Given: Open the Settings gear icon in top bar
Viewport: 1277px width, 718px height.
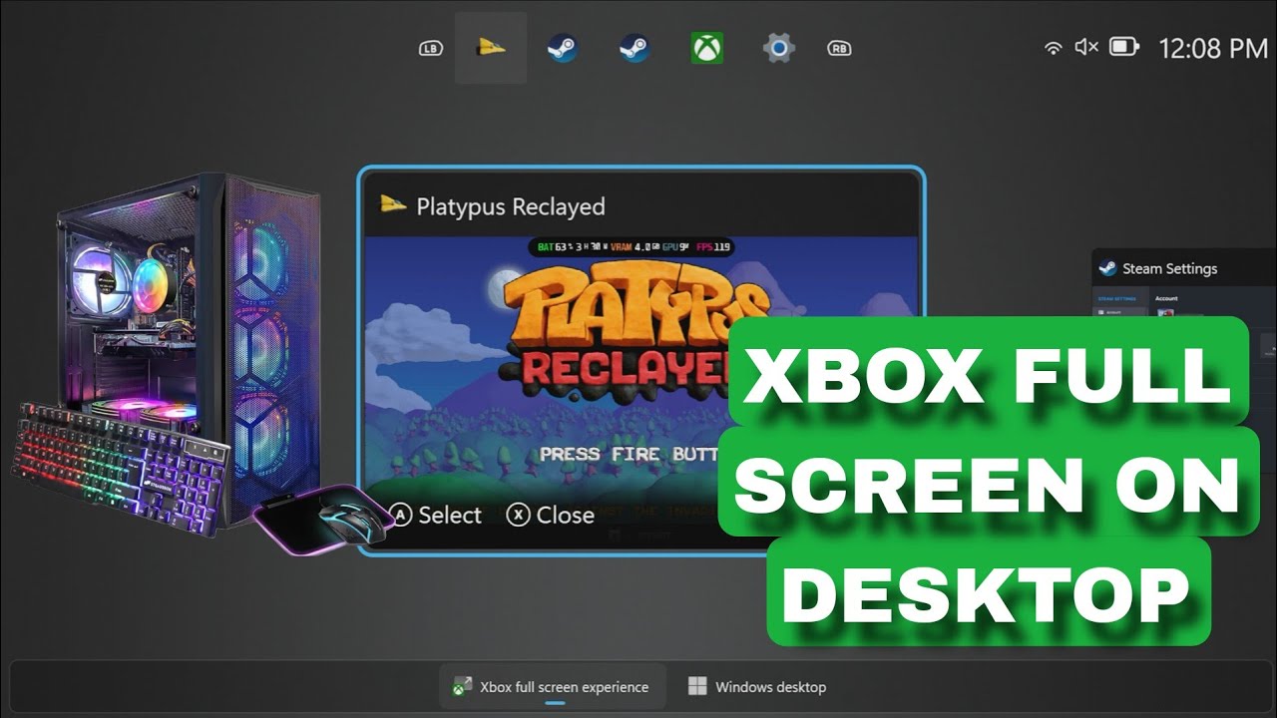Looking at the screenshot, I should click(778, 48).
